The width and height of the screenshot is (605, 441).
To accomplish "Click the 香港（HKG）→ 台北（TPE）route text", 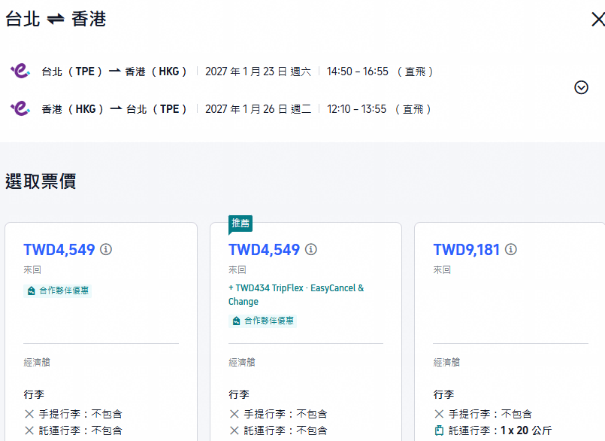I will click(x=113, y=109).
